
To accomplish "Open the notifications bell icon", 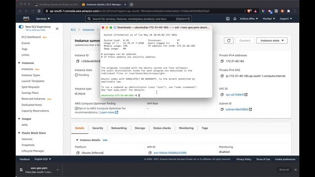I will (x=235, y=19).
